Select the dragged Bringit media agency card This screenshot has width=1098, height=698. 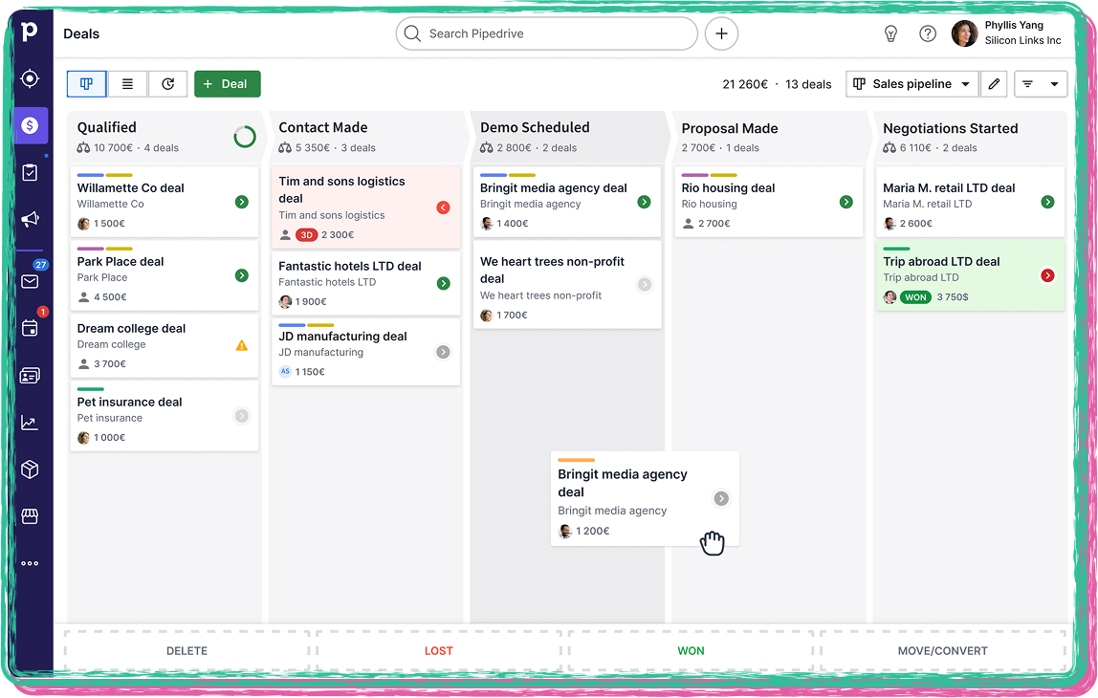click(645, 498)
